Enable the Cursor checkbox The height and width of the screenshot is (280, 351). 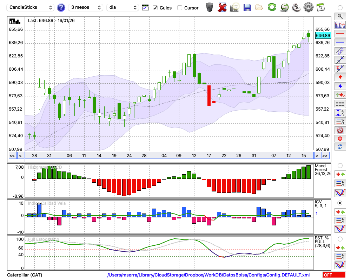179,8
